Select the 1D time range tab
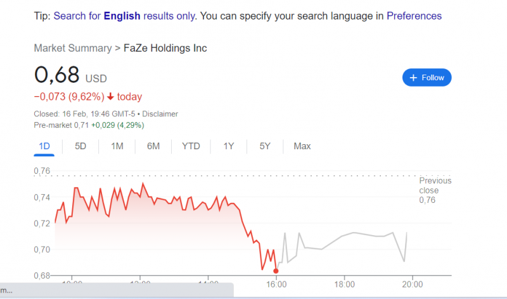Viewport: 507px width, 299px height. [x=44, y=146]
